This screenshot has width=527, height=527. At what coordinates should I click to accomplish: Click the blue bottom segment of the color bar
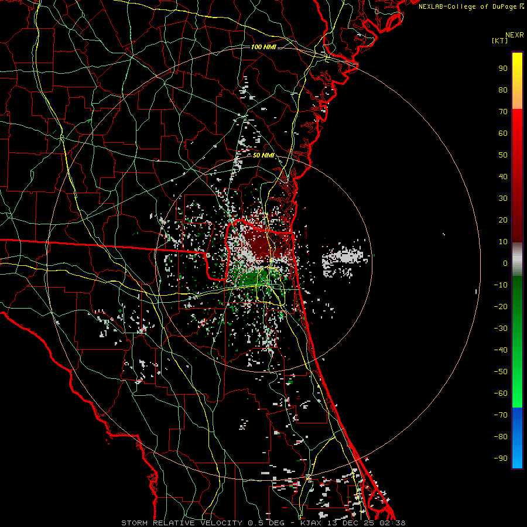pos(517,438)
